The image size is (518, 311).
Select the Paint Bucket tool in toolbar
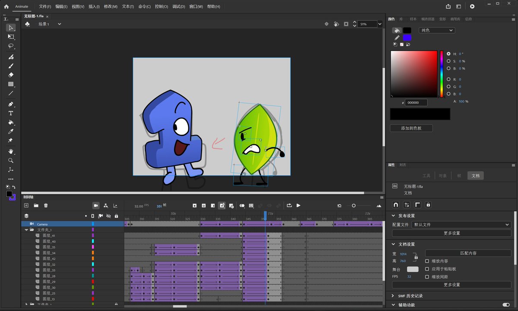click(11, 123)
